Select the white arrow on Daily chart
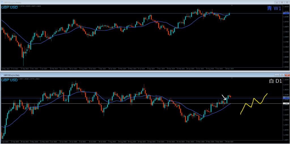The height and width of the screenshot is (144, 290). point(224,97)
